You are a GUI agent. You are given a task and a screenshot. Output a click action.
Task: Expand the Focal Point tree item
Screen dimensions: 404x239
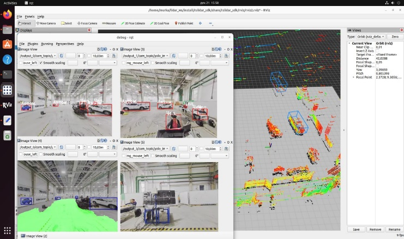[x=353, y=77]
